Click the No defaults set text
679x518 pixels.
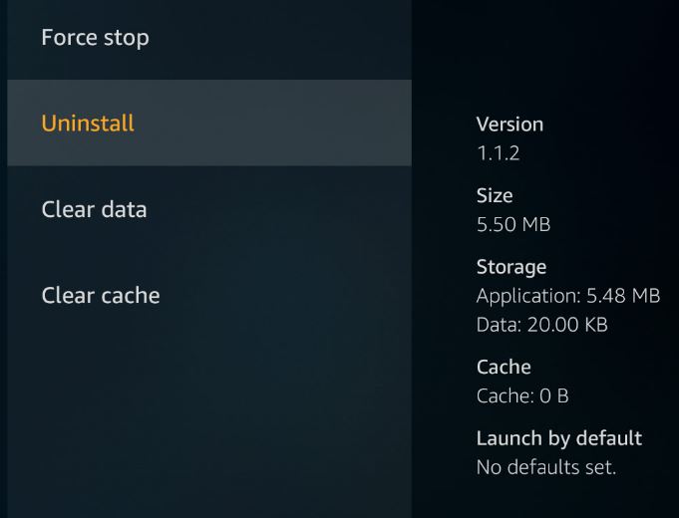(x=546, y=467)
